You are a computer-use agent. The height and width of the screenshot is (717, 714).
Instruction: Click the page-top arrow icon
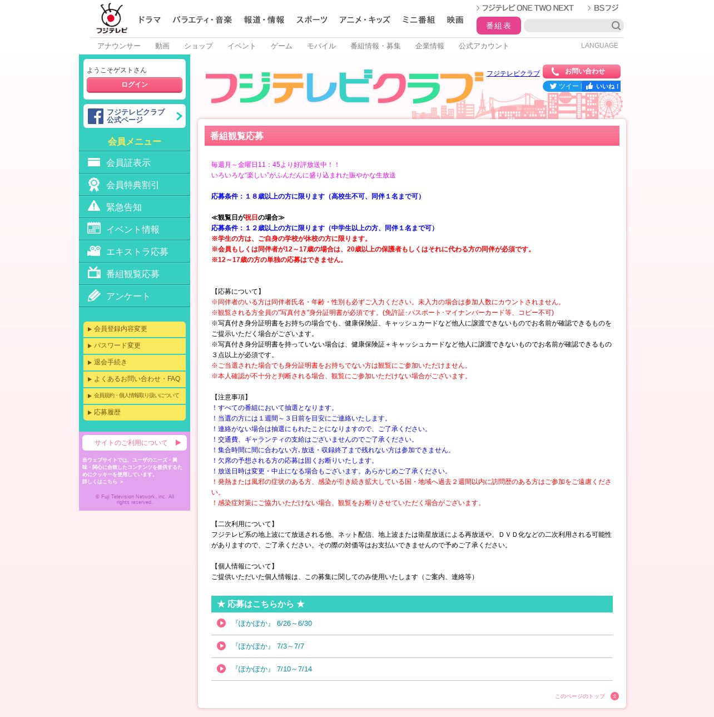[614, 696]
